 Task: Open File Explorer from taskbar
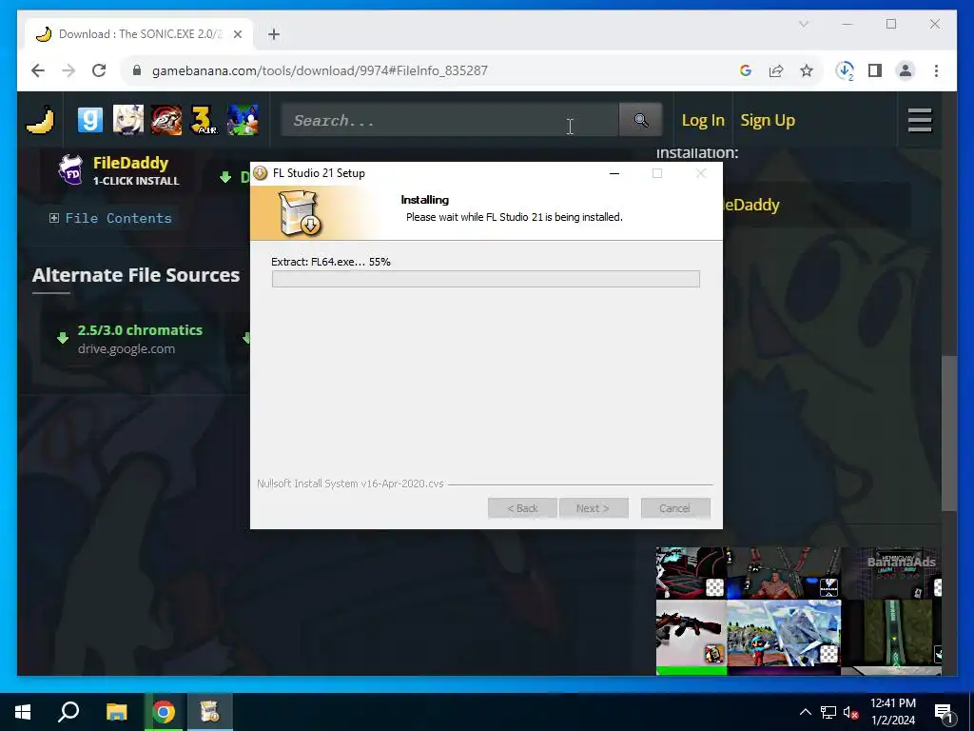point(116,712)
